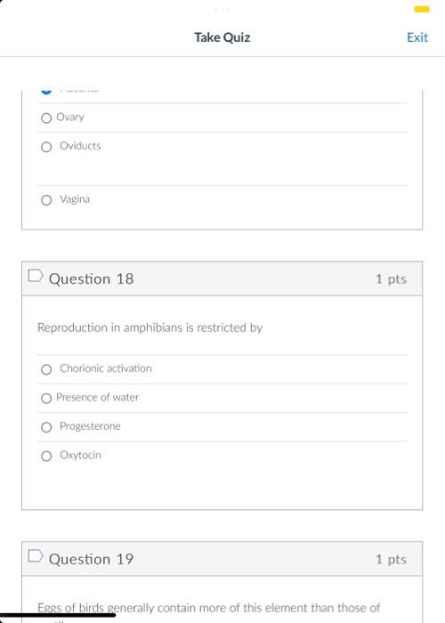
Task: Tap the Presence of water label text
Action: (97, 397)
